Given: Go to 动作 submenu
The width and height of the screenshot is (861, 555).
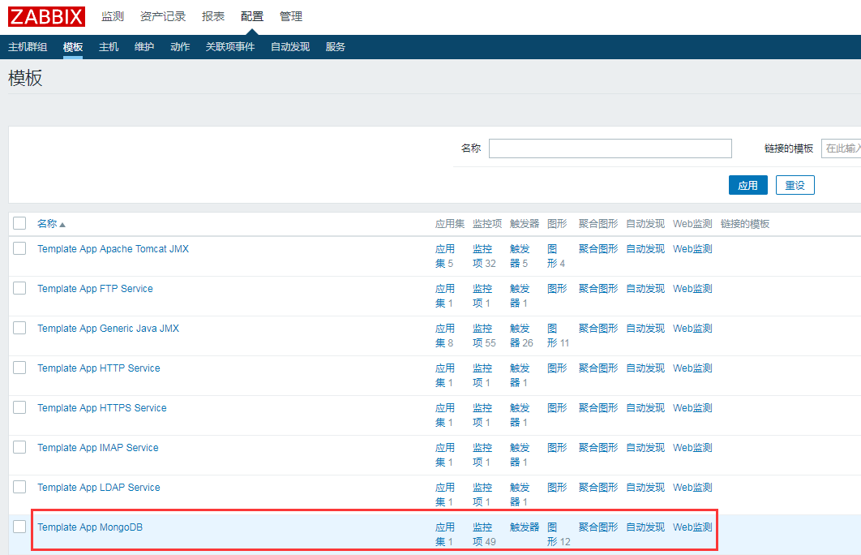Looking at the screenshot, I should point(180,47).
